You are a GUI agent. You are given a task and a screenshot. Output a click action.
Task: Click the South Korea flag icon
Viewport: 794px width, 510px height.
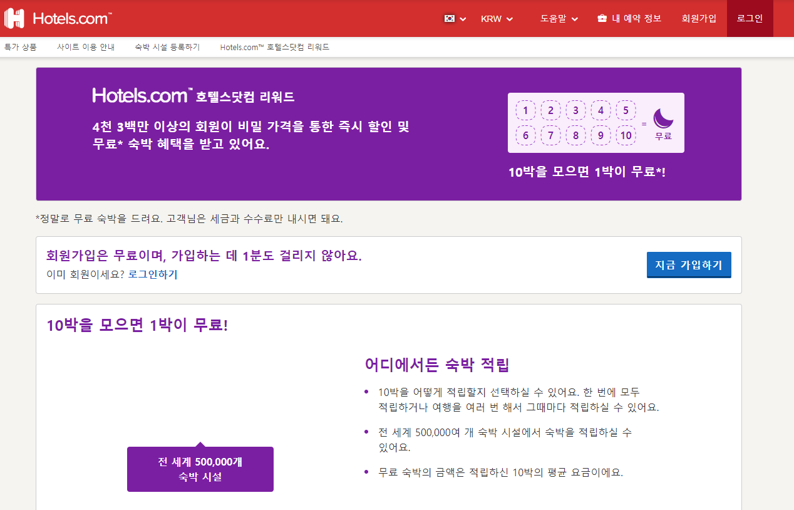450,19
